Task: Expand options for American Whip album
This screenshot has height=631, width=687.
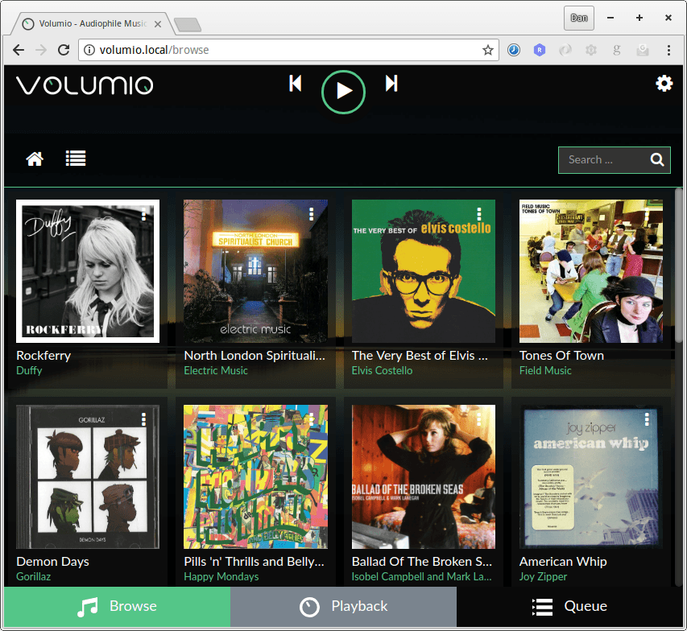Action: tap(647, 419)
